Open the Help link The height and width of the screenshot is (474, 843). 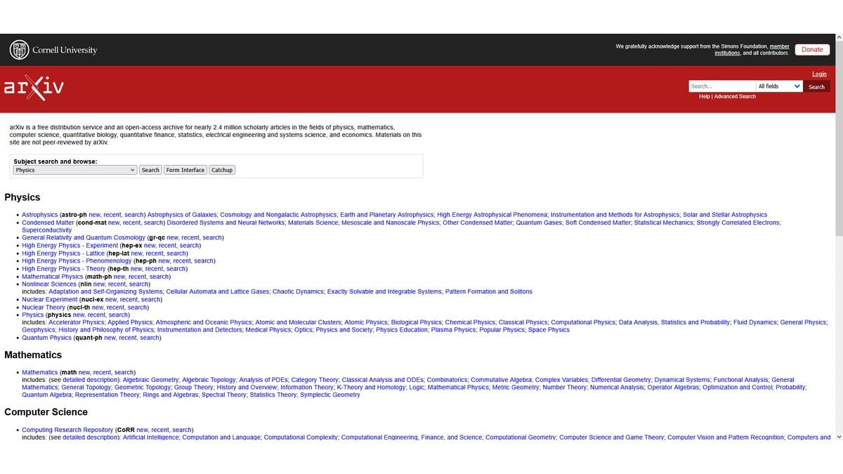[705, 96]
